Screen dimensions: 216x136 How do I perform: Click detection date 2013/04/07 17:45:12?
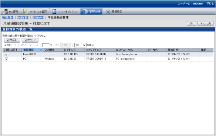click(179, 54)
